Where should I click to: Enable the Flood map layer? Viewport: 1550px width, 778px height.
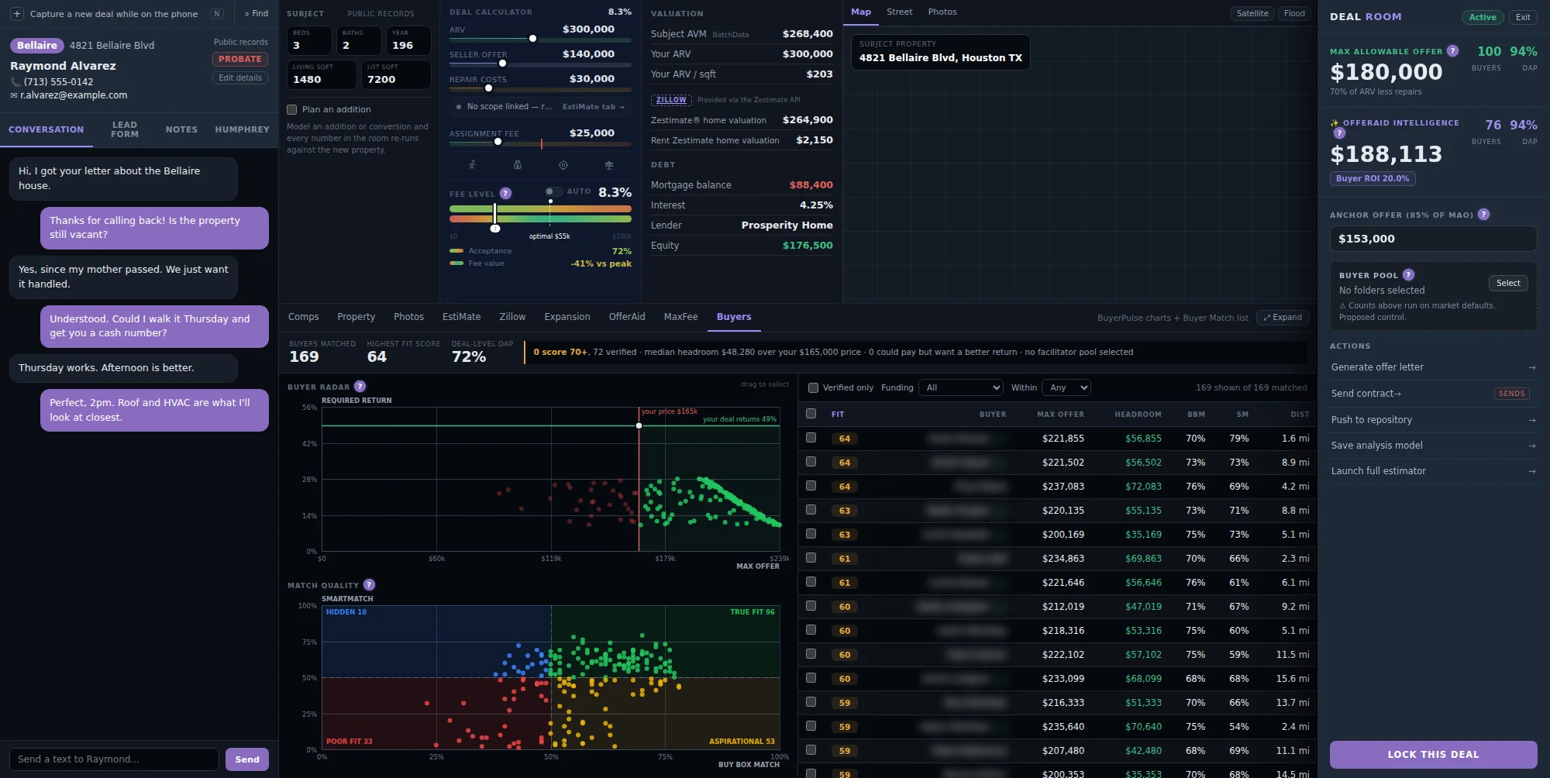coord(1294,13)
